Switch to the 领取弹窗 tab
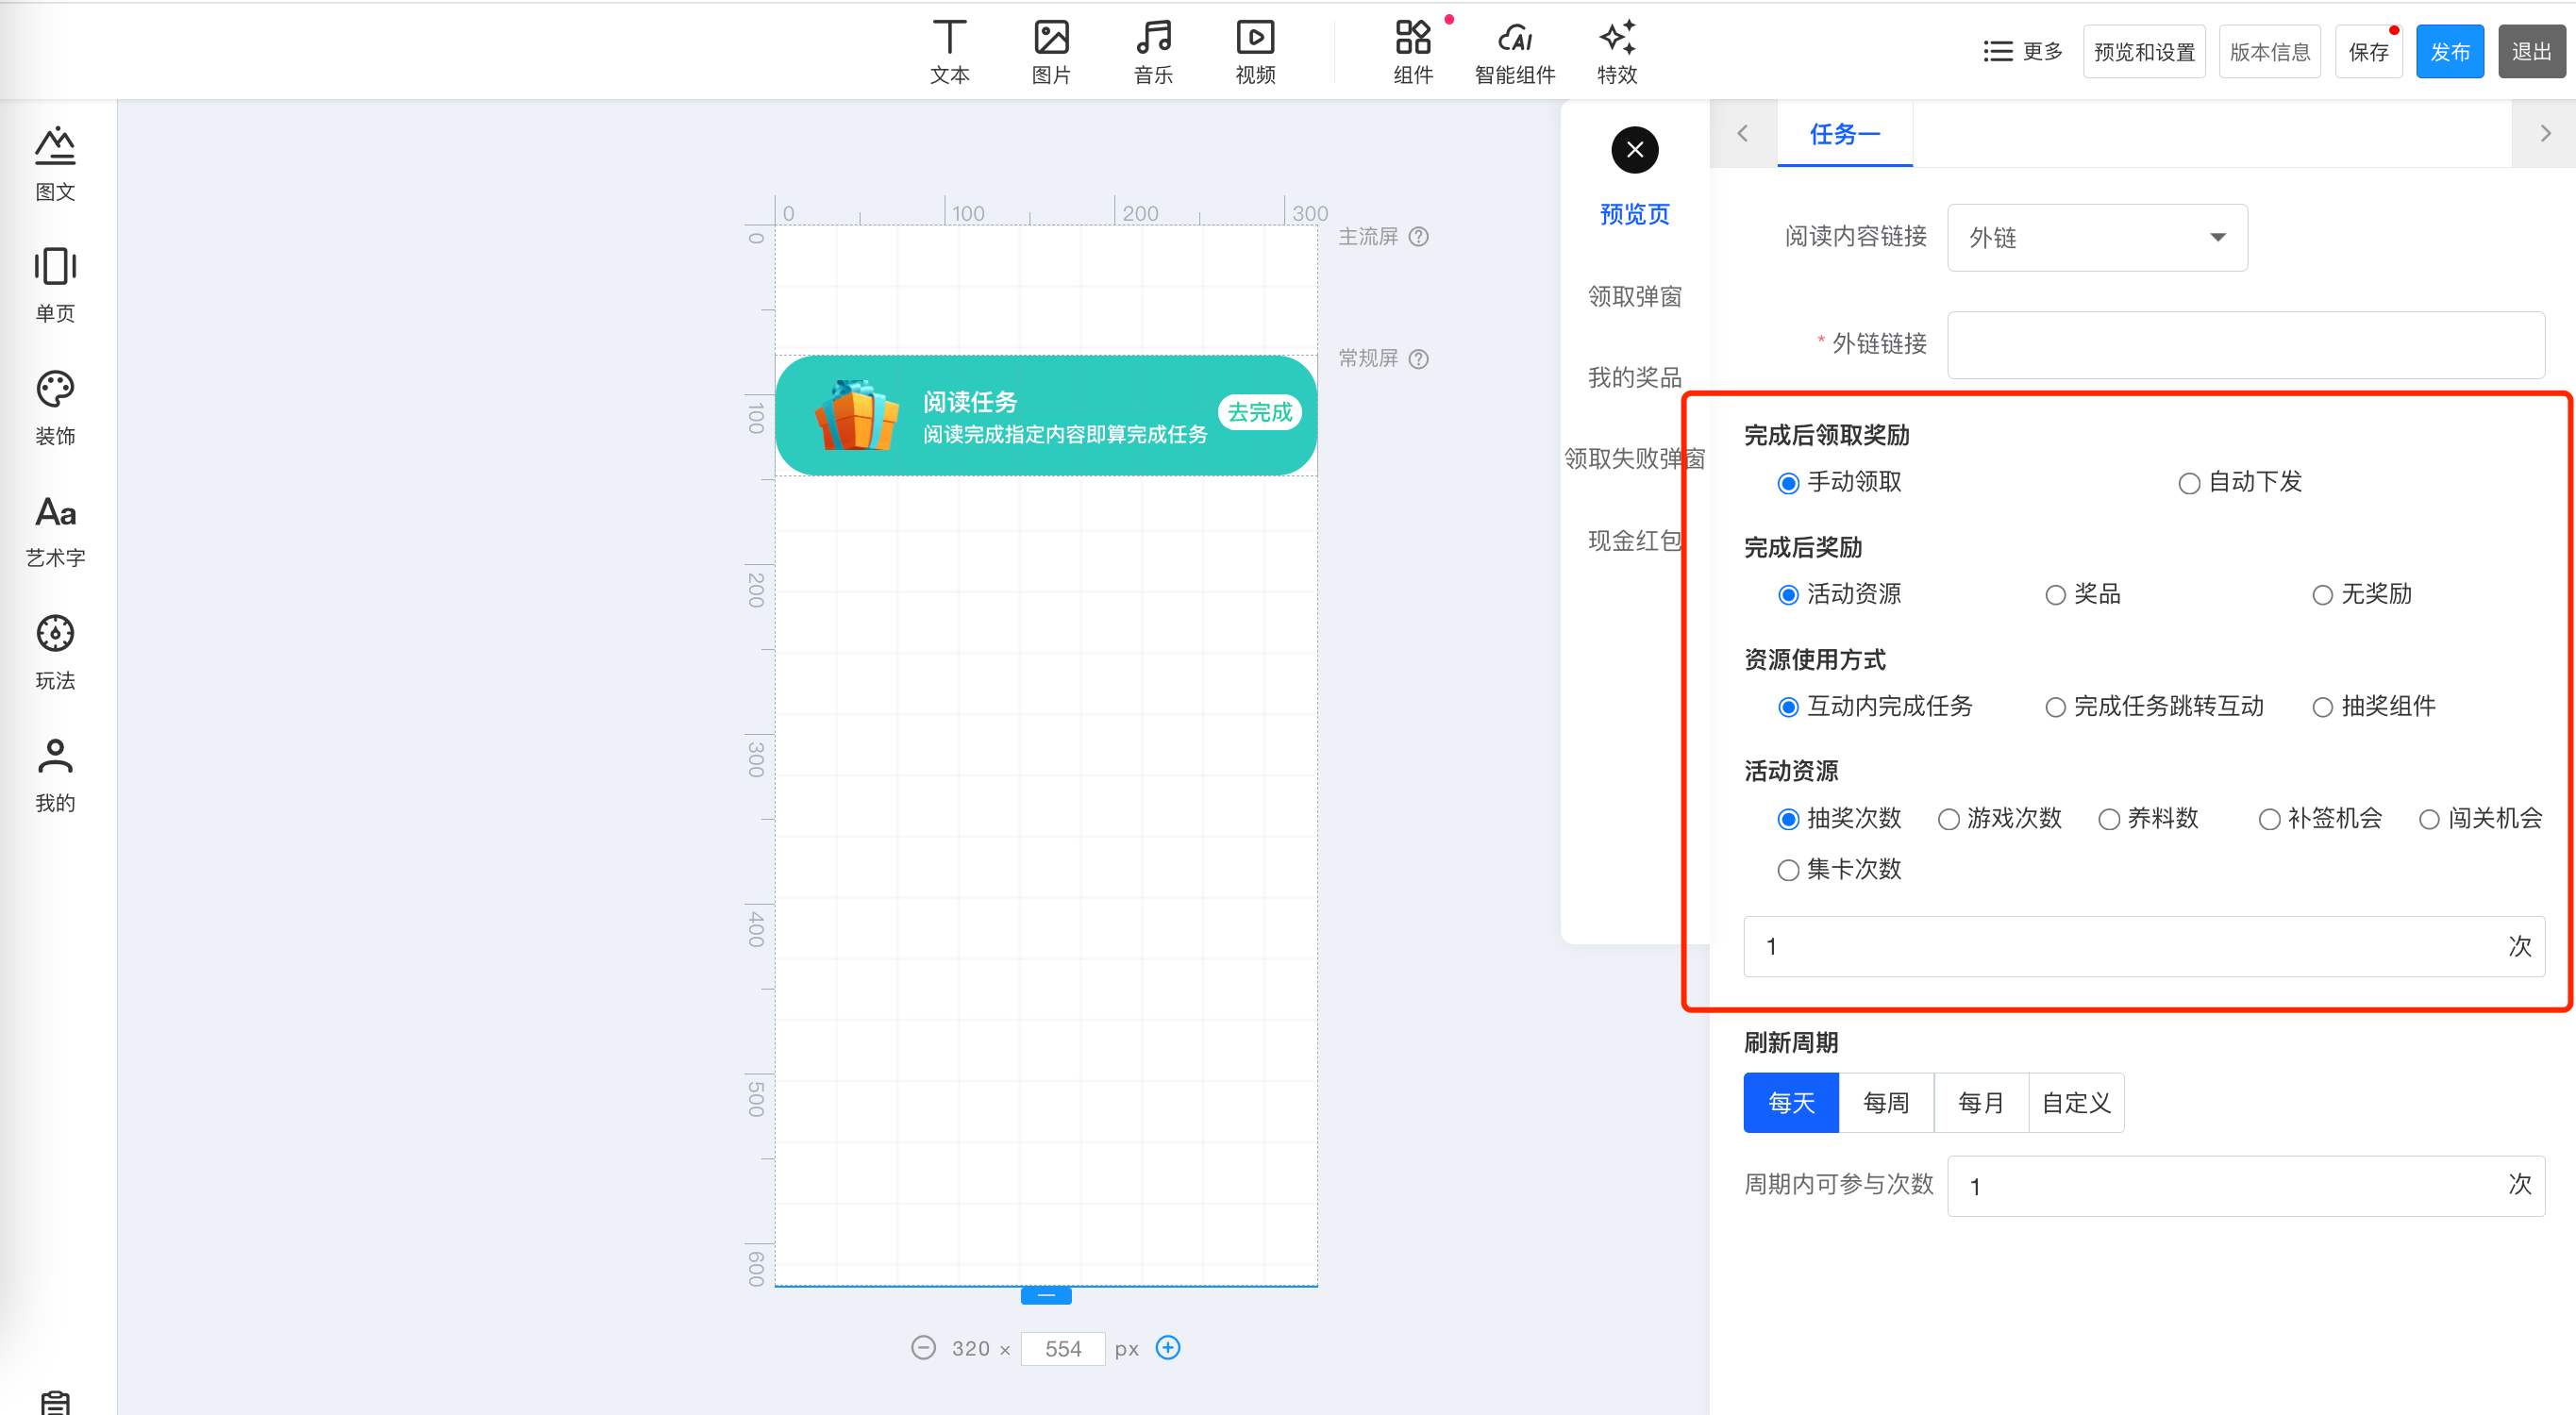The height and width of the screenshot is (1415, 2576). [x=1634, y=296]
